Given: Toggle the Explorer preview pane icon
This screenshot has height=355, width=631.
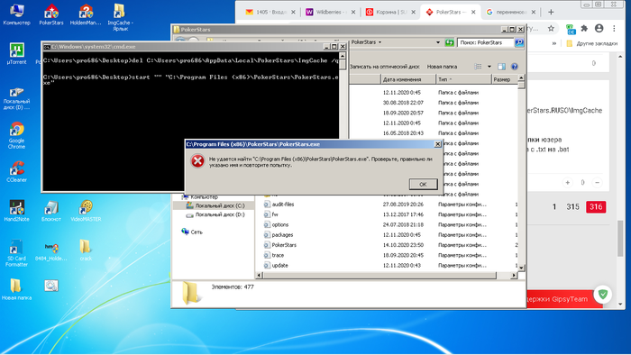Looking at the screenshot, I should pyautogui.click(x=501, y=67).
